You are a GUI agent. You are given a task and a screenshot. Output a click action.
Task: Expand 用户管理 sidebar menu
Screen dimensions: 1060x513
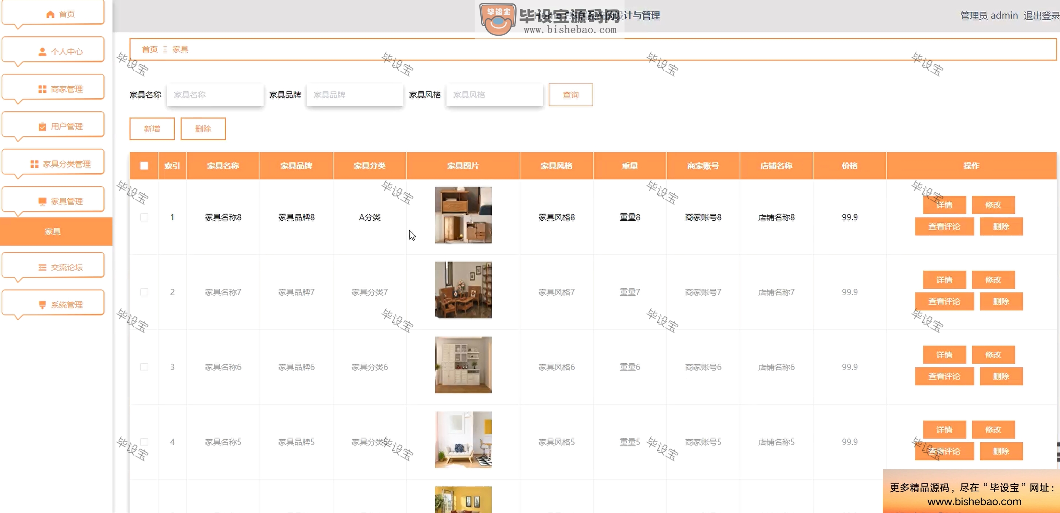pyautogui.click(x=53, y=125)
